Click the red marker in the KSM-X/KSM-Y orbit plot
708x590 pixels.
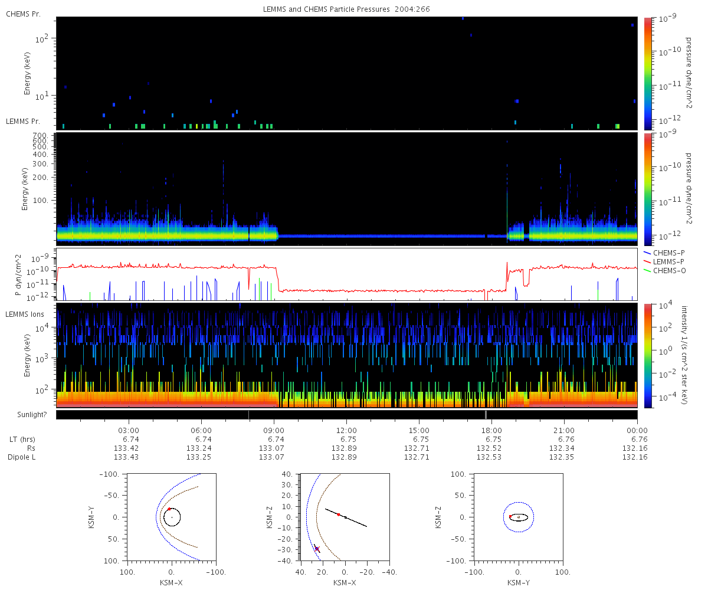pyautogui.click(x=169, y=509)
